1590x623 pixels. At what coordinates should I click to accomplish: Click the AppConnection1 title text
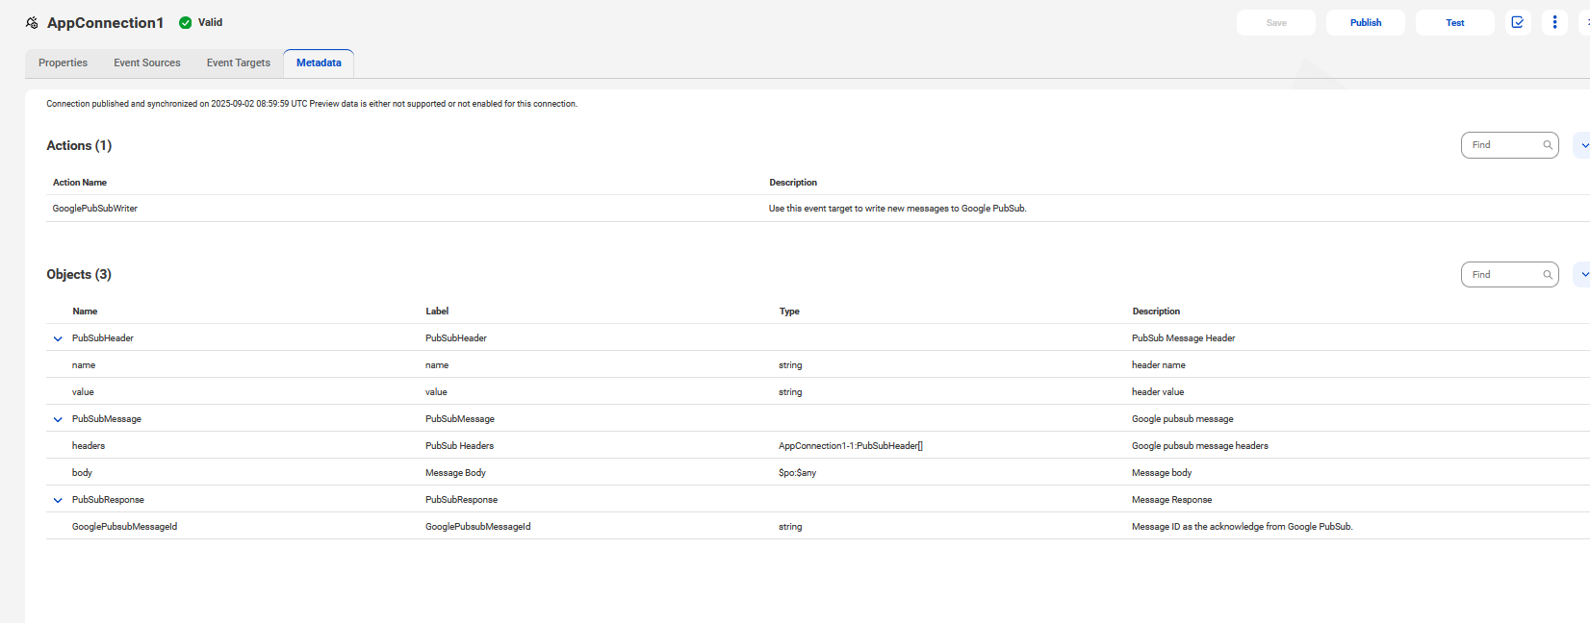click(x=105, y=22)
